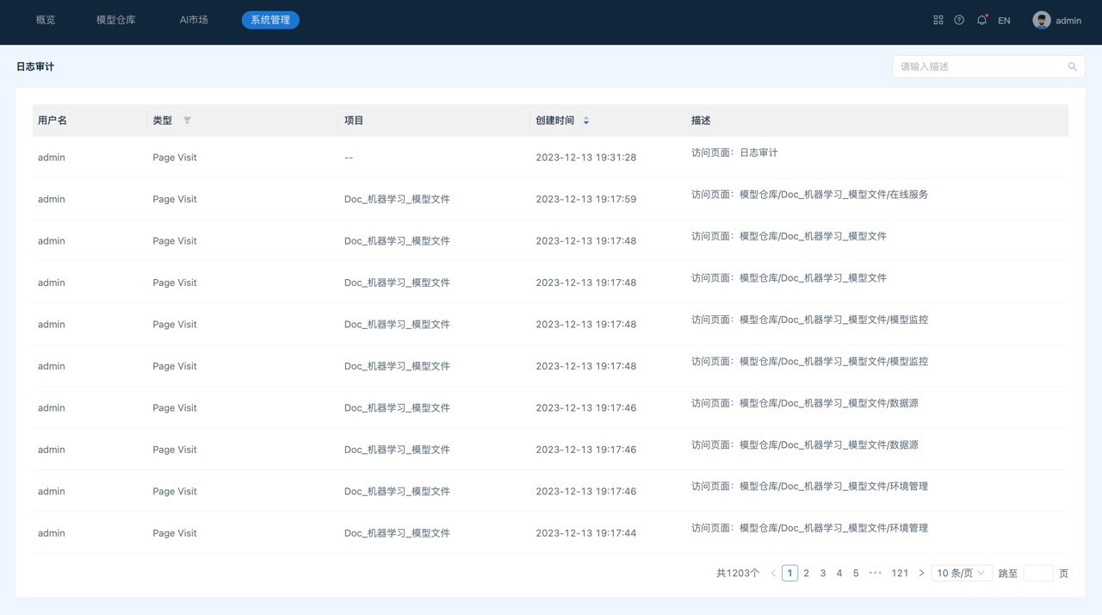Sort by 创建时间 using sort arrows
The image size is (1102, 615).
click(586, 121)
